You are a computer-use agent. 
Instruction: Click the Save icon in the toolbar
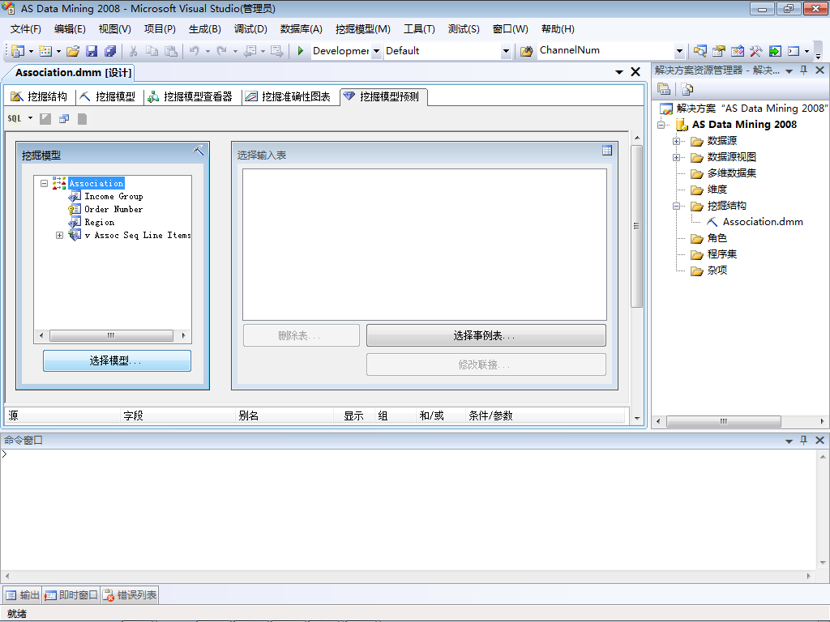[92, 51]
